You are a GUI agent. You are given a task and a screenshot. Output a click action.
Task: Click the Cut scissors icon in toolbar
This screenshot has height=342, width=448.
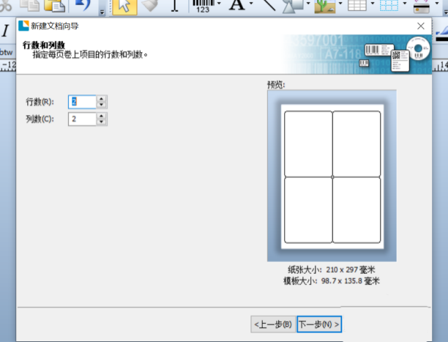tap(5, 5)
